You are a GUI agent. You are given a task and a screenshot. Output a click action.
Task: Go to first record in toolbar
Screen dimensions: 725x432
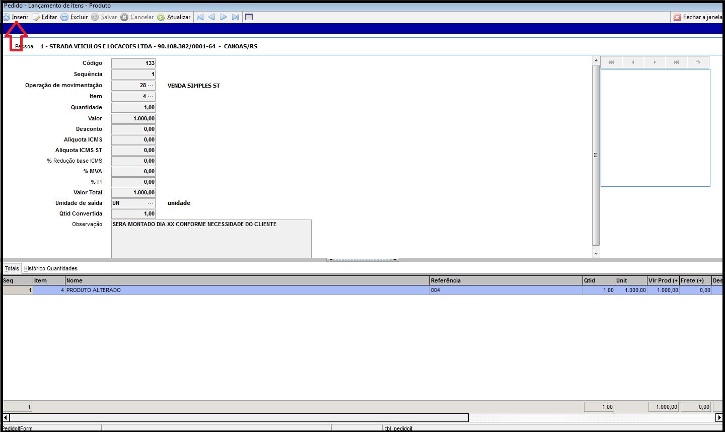[200, 17]
